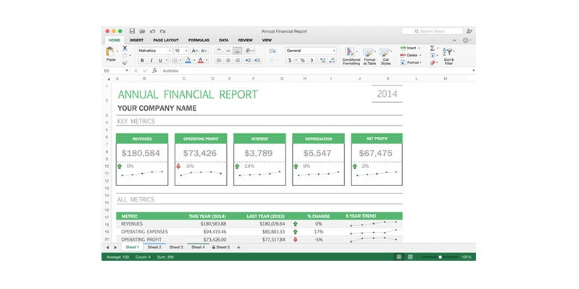This screenshot has width=579, height=289.
Task: Increase font size with larger A
Action: (x=195, y=51)
